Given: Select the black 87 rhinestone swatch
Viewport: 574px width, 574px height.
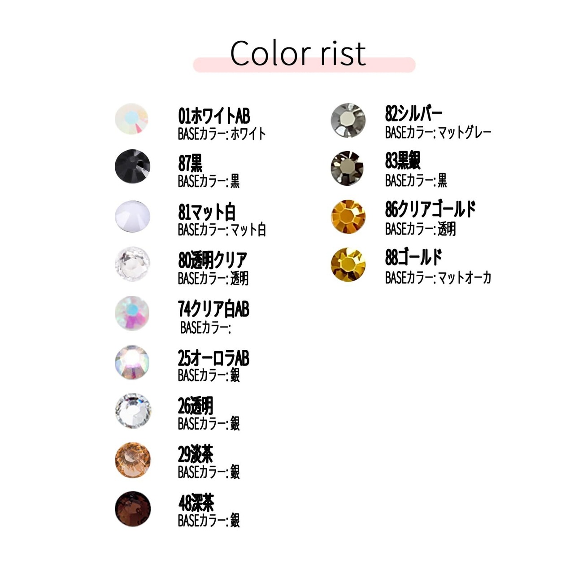Looking at the screenshot, I should [x=132, y=167].
